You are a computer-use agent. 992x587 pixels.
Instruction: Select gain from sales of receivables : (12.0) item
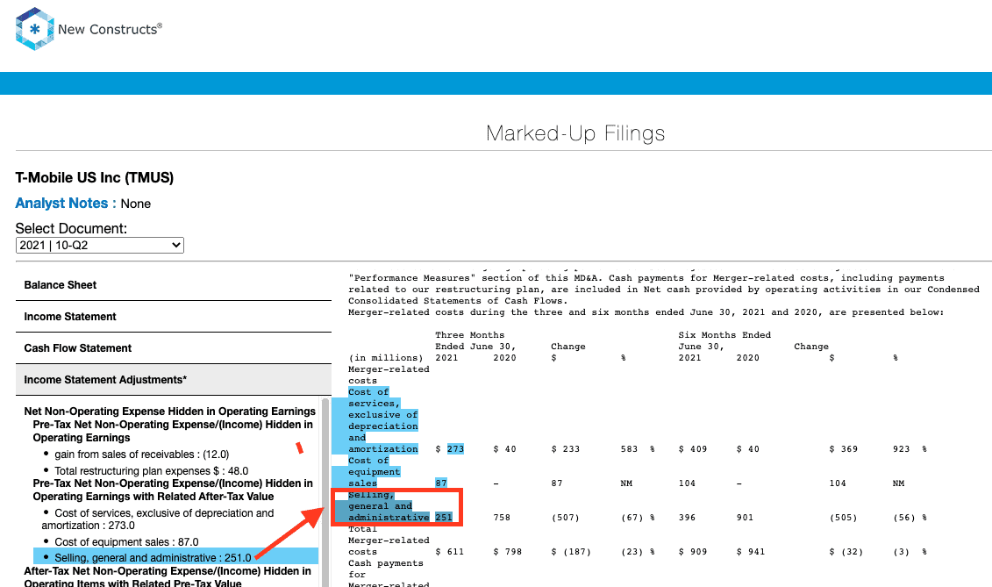pyautogui.click(x=142, y=454)
